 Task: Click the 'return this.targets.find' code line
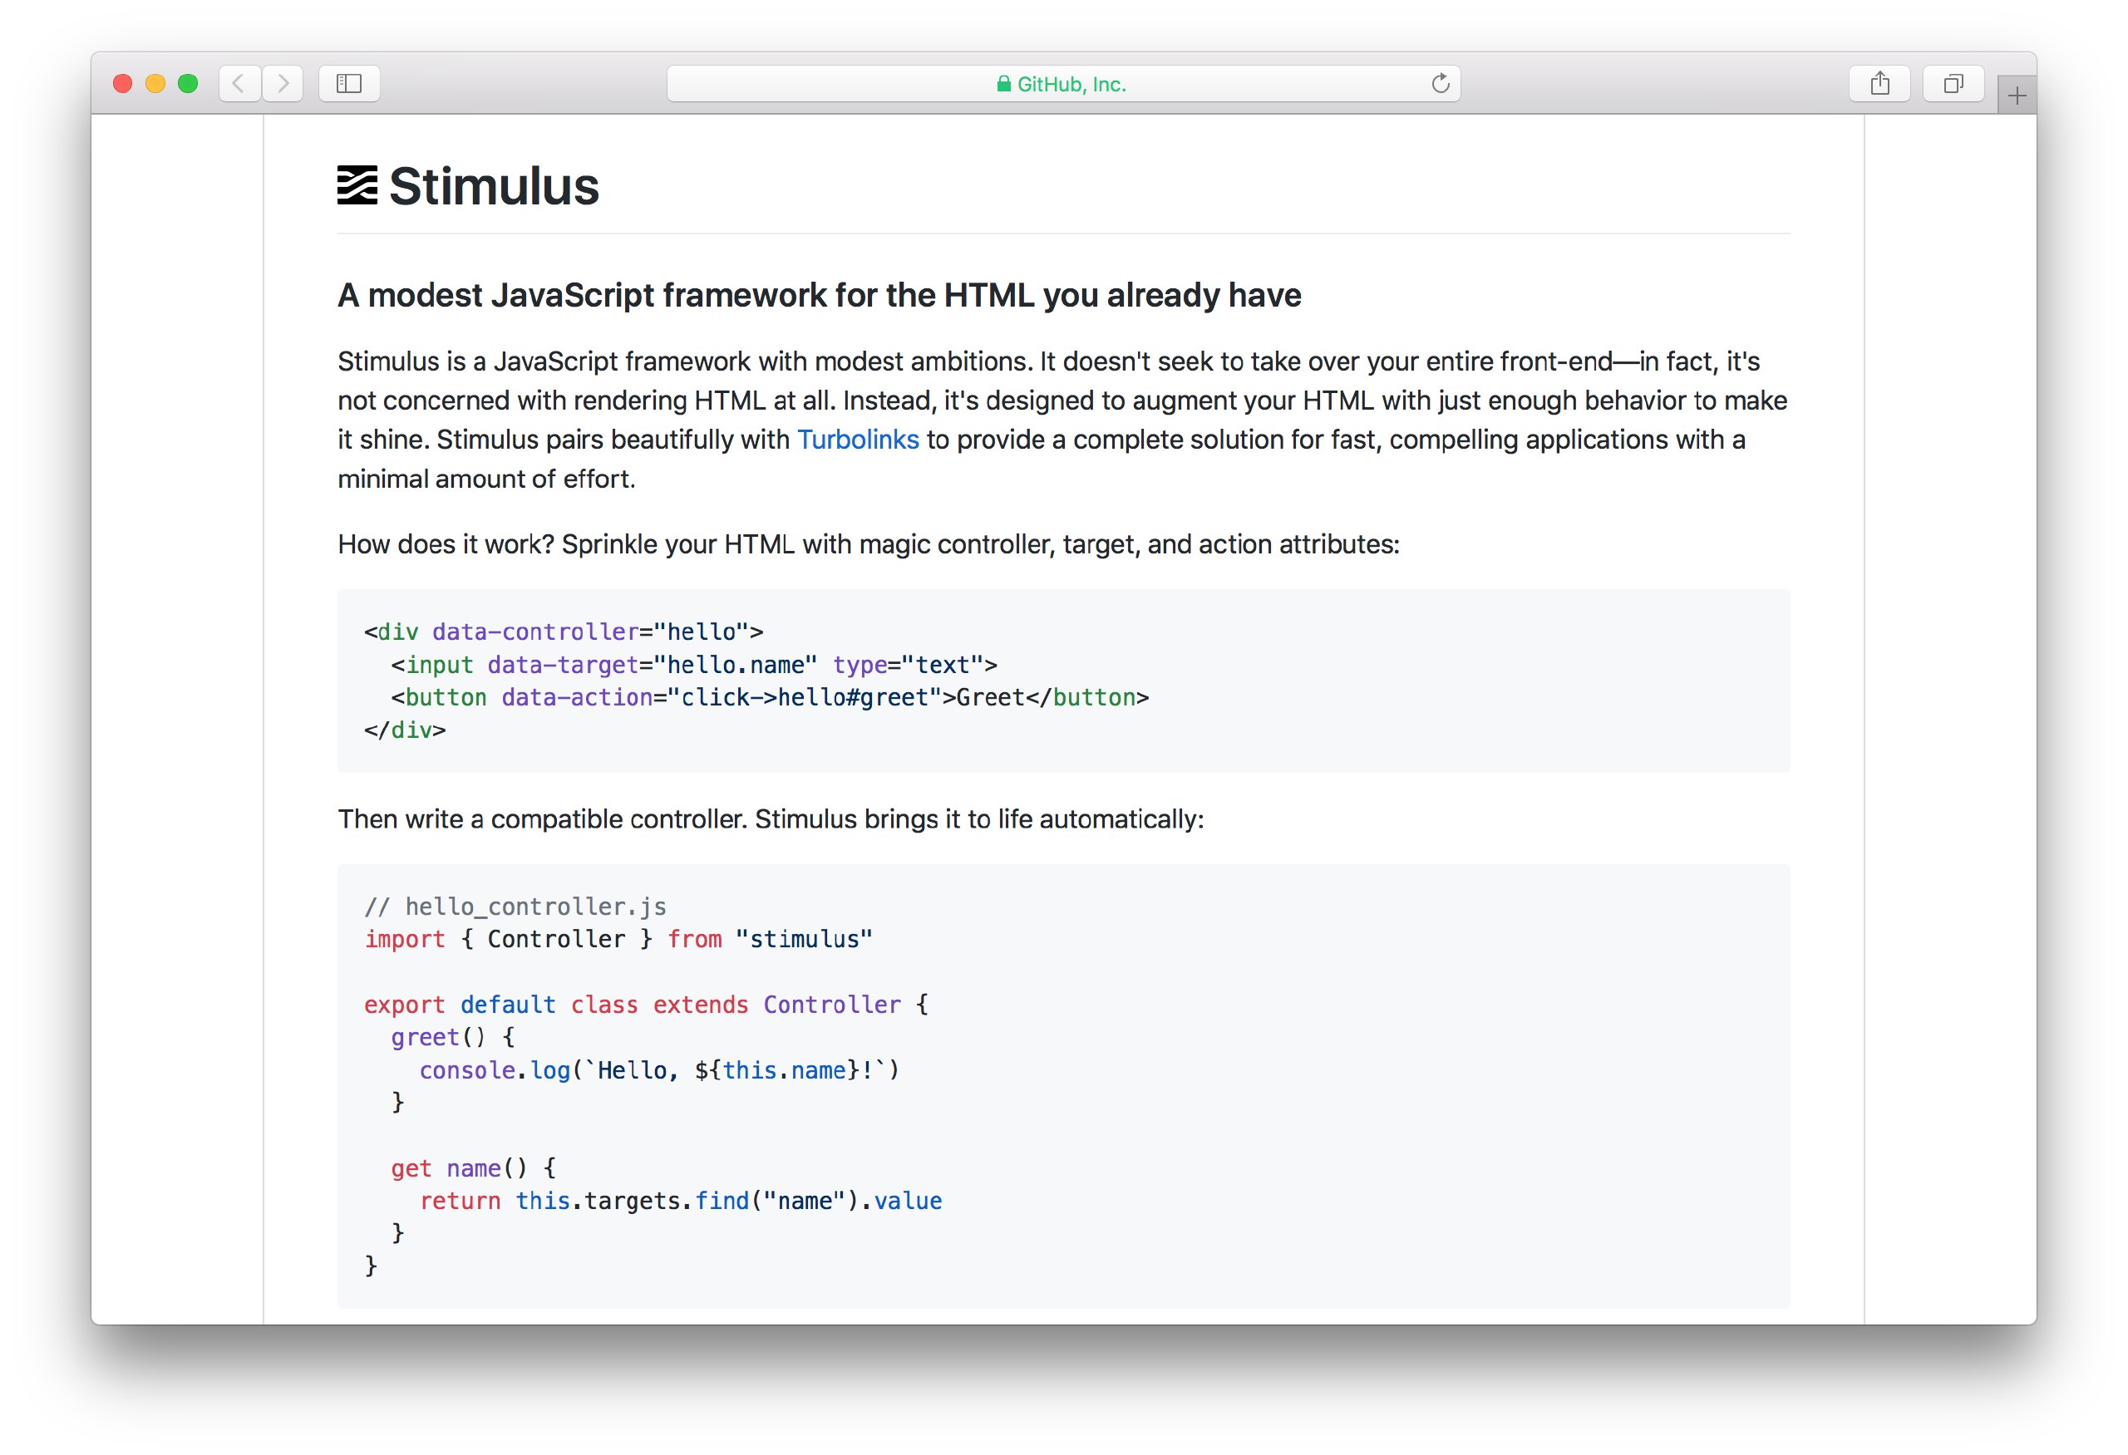[x=682, y=1201]
